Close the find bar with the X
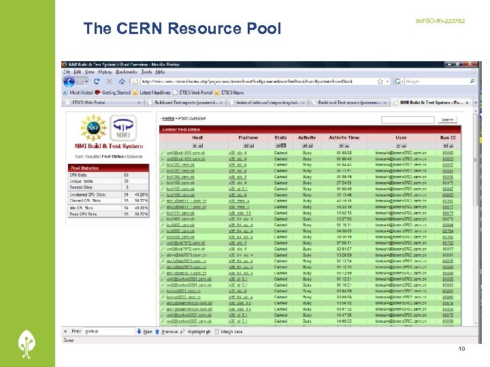 click(65, 332)
